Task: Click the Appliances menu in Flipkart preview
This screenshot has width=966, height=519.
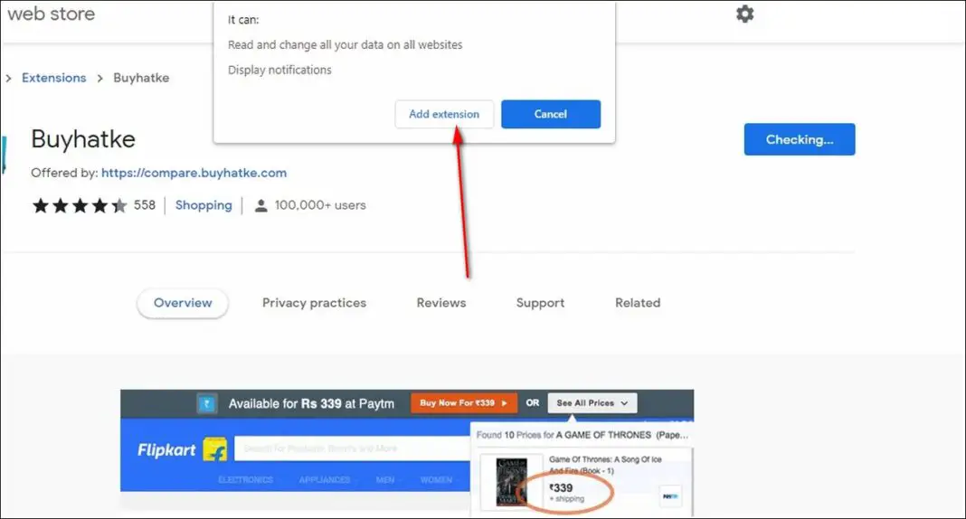Action: tap(325, 479)
